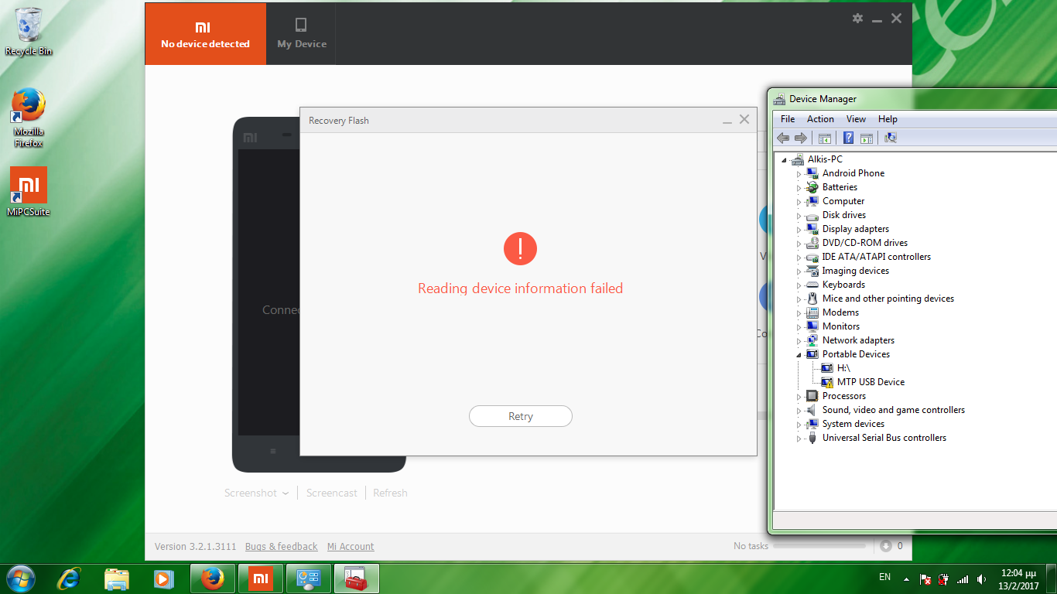Select the Network adapters tree item

pos(857,340)
